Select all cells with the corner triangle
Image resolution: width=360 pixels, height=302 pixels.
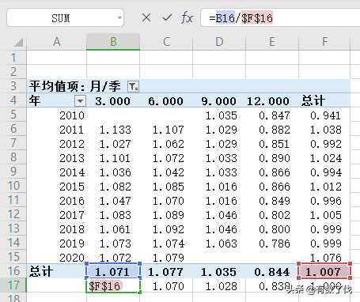coord(18,42)
